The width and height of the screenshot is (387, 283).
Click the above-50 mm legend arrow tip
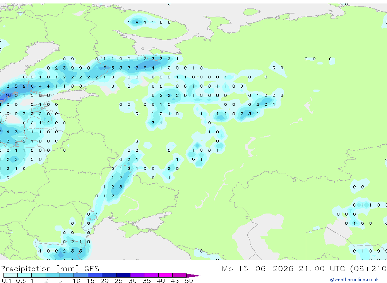[194, 276]
